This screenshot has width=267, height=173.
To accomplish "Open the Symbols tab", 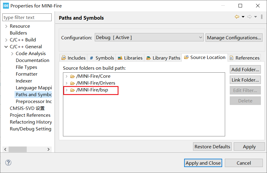I will pos(102,58).
